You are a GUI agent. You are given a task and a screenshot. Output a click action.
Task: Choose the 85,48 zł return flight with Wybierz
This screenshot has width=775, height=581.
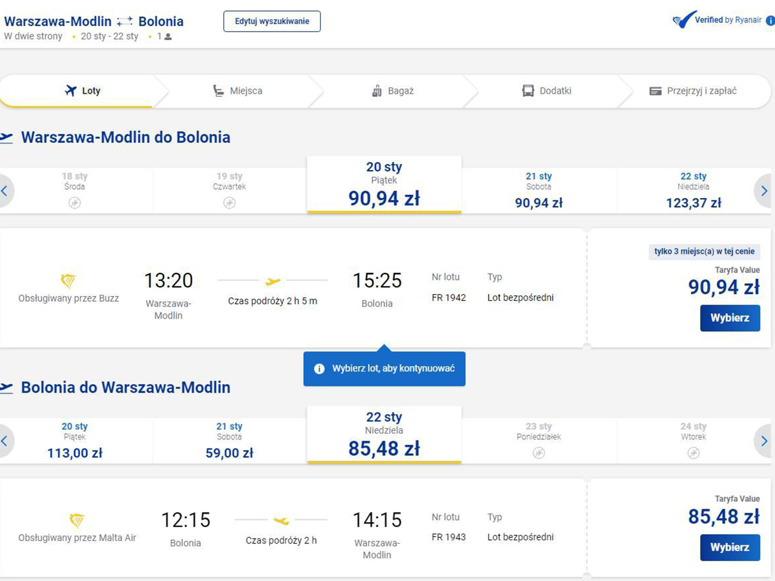(x=730, y=547)
